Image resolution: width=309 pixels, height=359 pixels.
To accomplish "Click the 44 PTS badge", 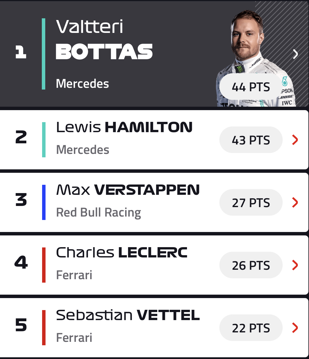I will click(x=251, y=87).
